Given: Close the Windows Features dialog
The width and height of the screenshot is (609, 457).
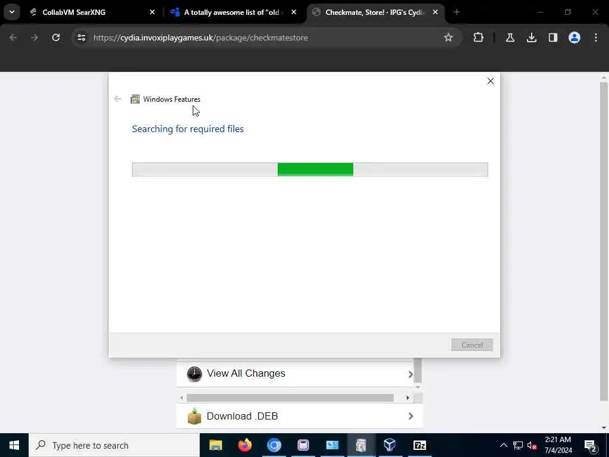Looking at the screenshot, I should [490, 81].
